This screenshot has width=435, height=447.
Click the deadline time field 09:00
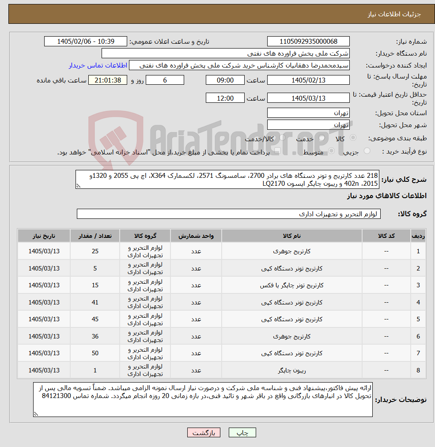225,80
